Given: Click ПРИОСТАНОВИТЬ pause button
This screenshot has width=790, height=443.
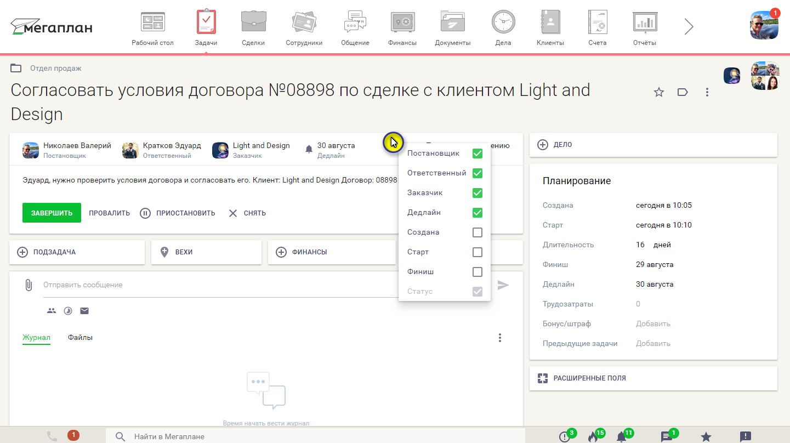Looking at the screenshot, I should (178, 213).
